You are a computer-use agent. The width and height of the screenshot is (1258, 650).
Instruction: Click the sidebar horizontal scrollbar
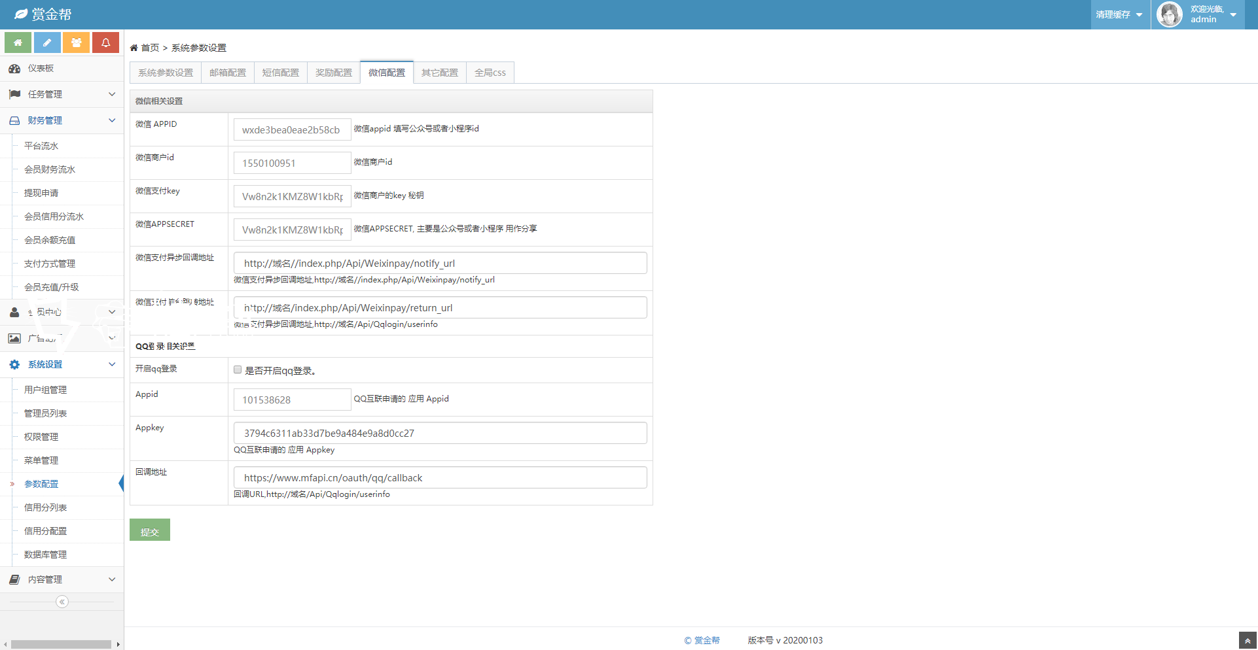point(61,644)
